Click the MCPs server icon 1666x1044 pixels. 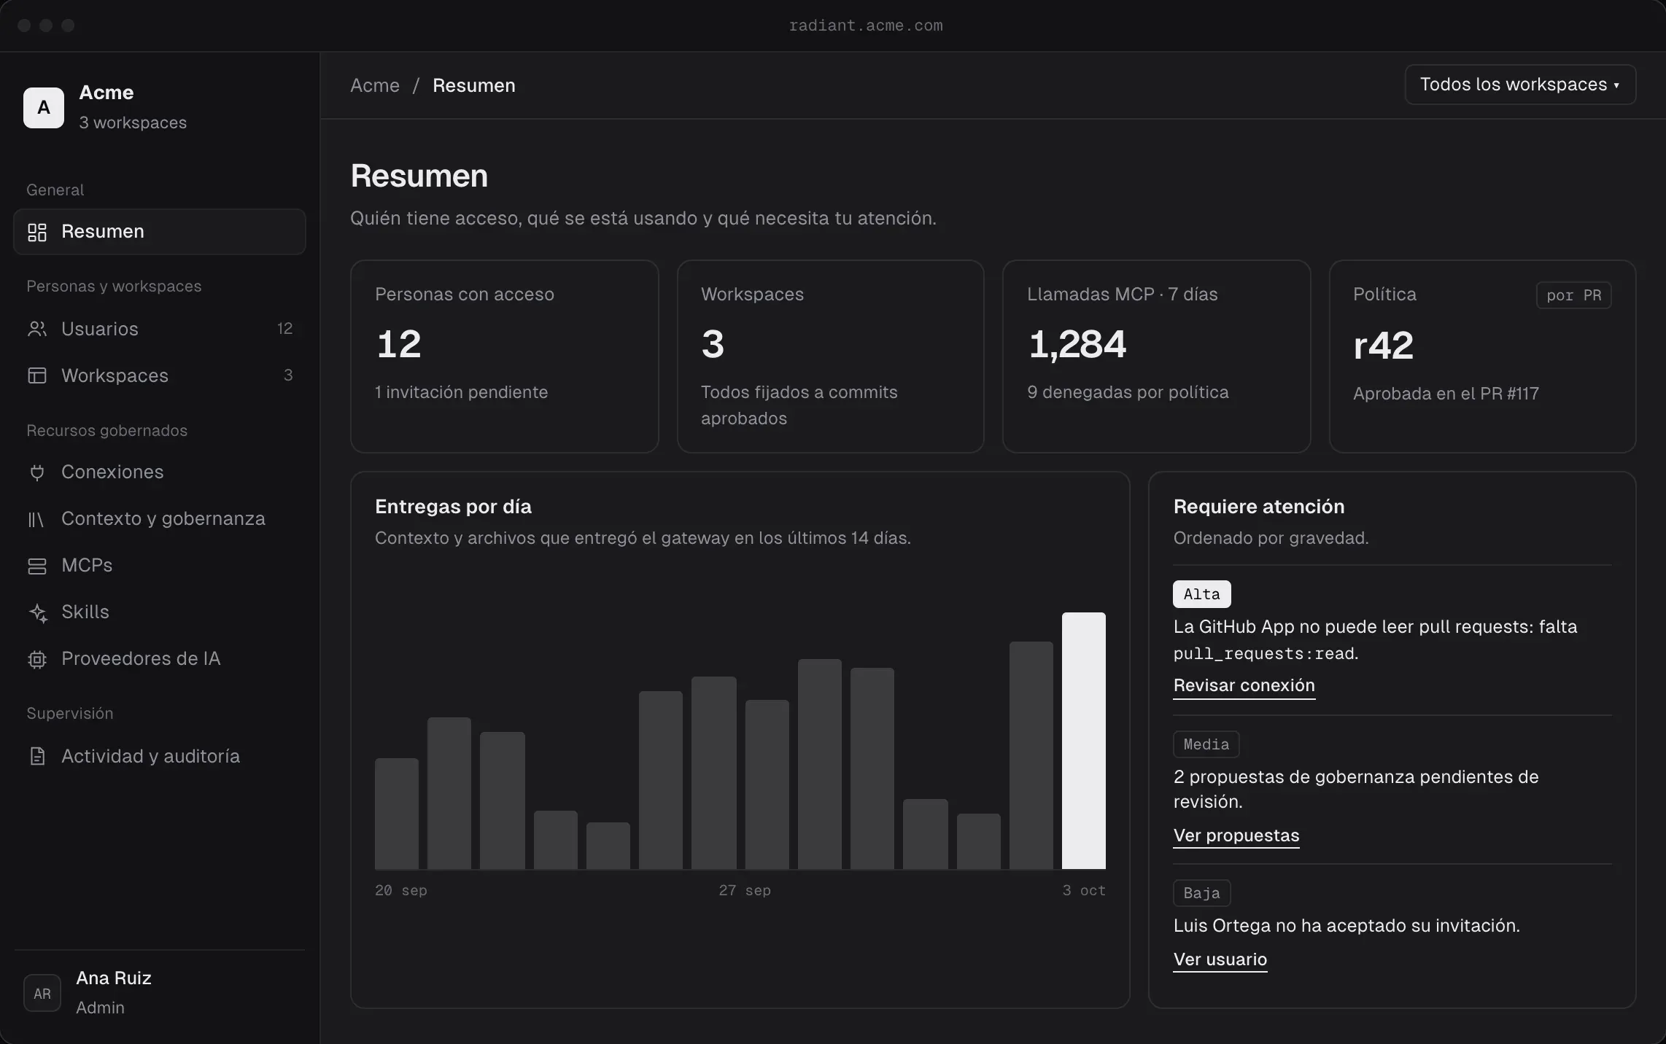(37, 565)
